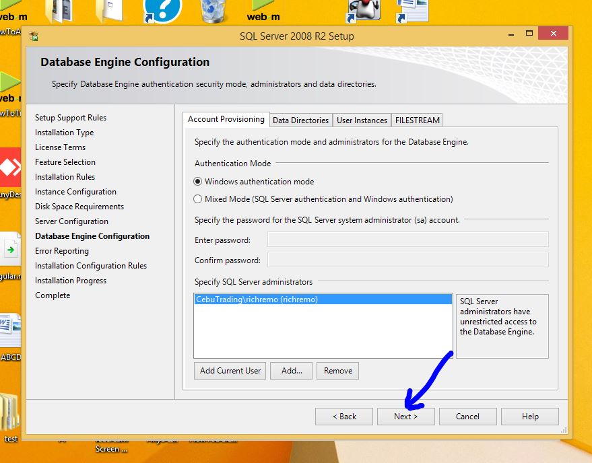Switch to the FILESTREAM tab

coord(418,120)
